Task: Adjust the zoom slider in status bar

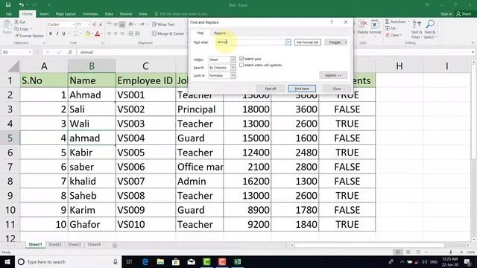Action: tap(450, 252)
